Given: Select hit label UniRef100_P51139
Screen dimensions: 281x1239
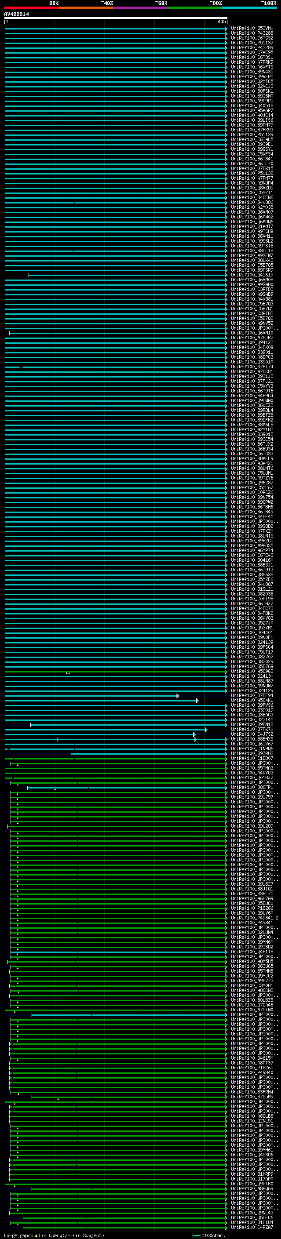Looking at the screenshot, I should [x=252, y=134].
